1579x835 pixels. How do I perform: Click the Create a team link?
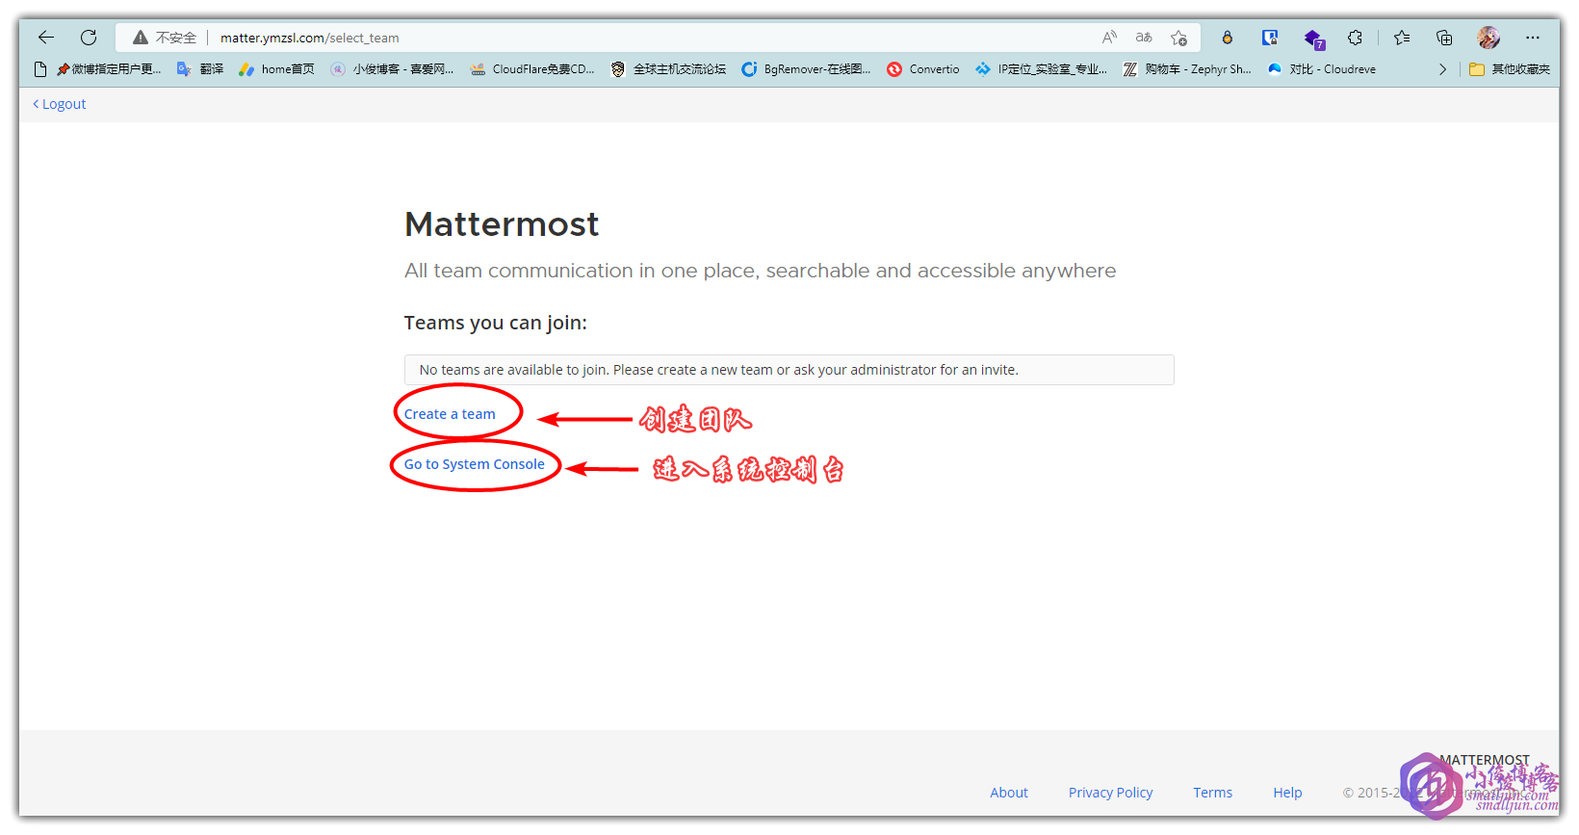click(x=450, y=414)
